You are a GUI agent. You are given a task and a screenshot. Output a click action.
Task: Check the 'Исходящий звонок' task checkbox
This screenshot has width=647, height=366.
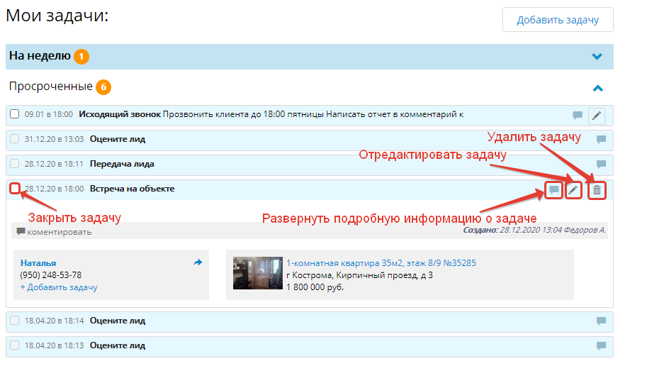coord(15,114)
